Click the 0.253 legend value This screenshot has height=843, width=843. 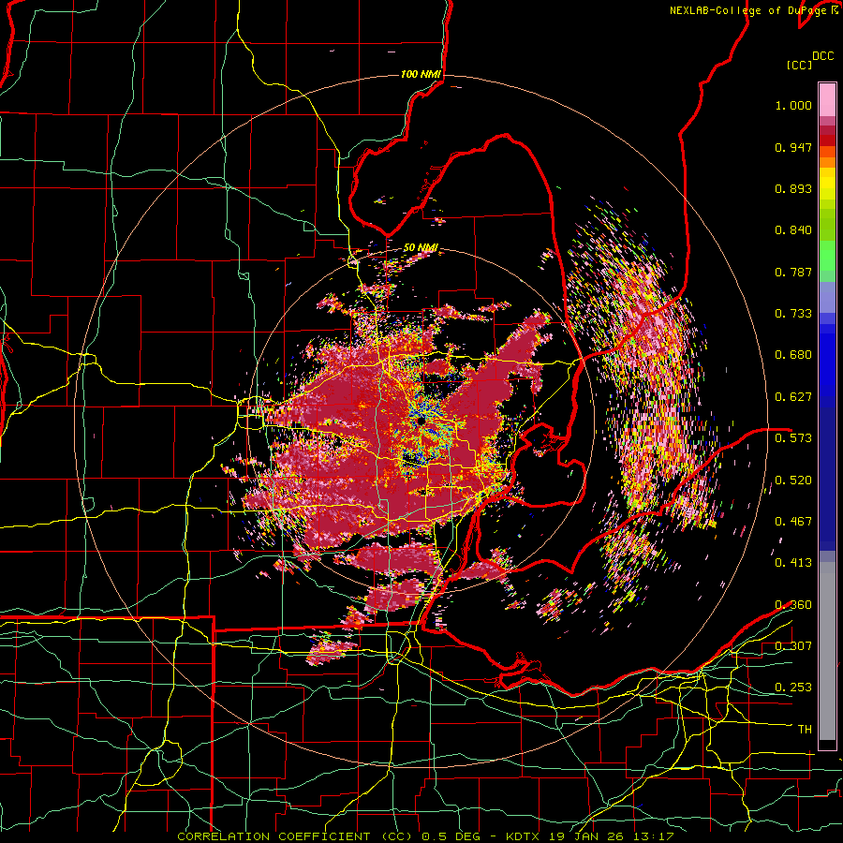pos(793,688)
